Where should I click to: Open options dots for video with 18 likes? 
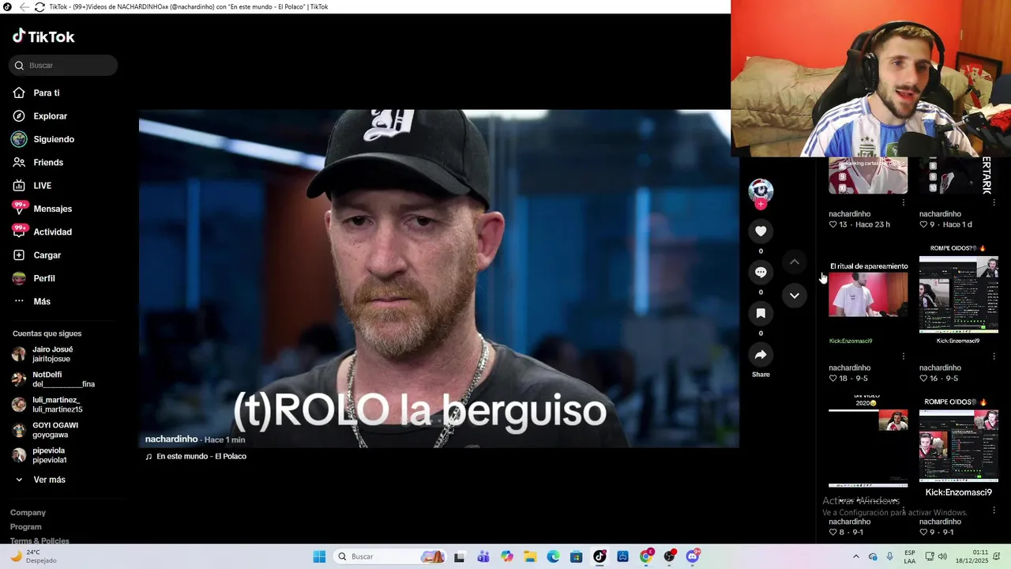pos(904,356)
